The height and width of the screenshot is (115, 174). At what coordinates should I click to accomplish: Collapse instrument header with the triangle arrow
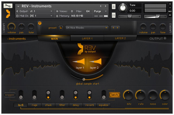(18, 6)
